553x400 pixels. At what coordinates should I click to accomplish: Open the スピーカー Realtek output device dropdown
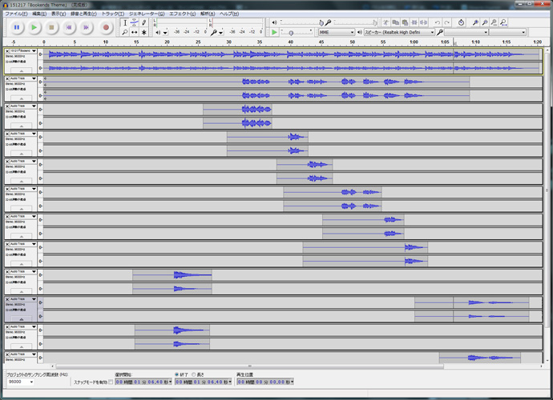tap(399, 32)
